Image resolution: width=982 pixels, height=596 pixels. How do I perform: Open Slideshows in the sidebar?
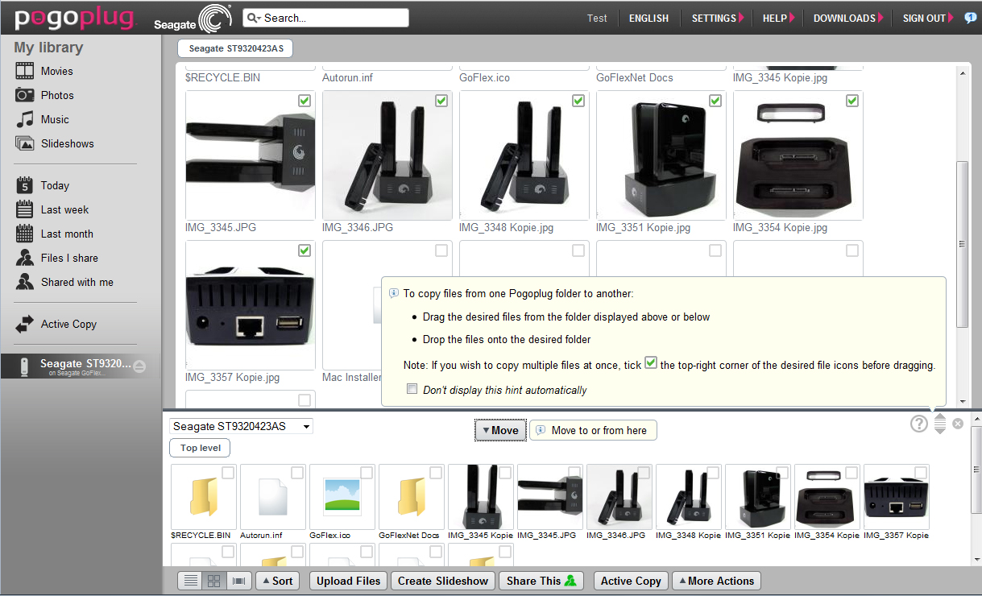pyautogui.click(x=67, y=143)
